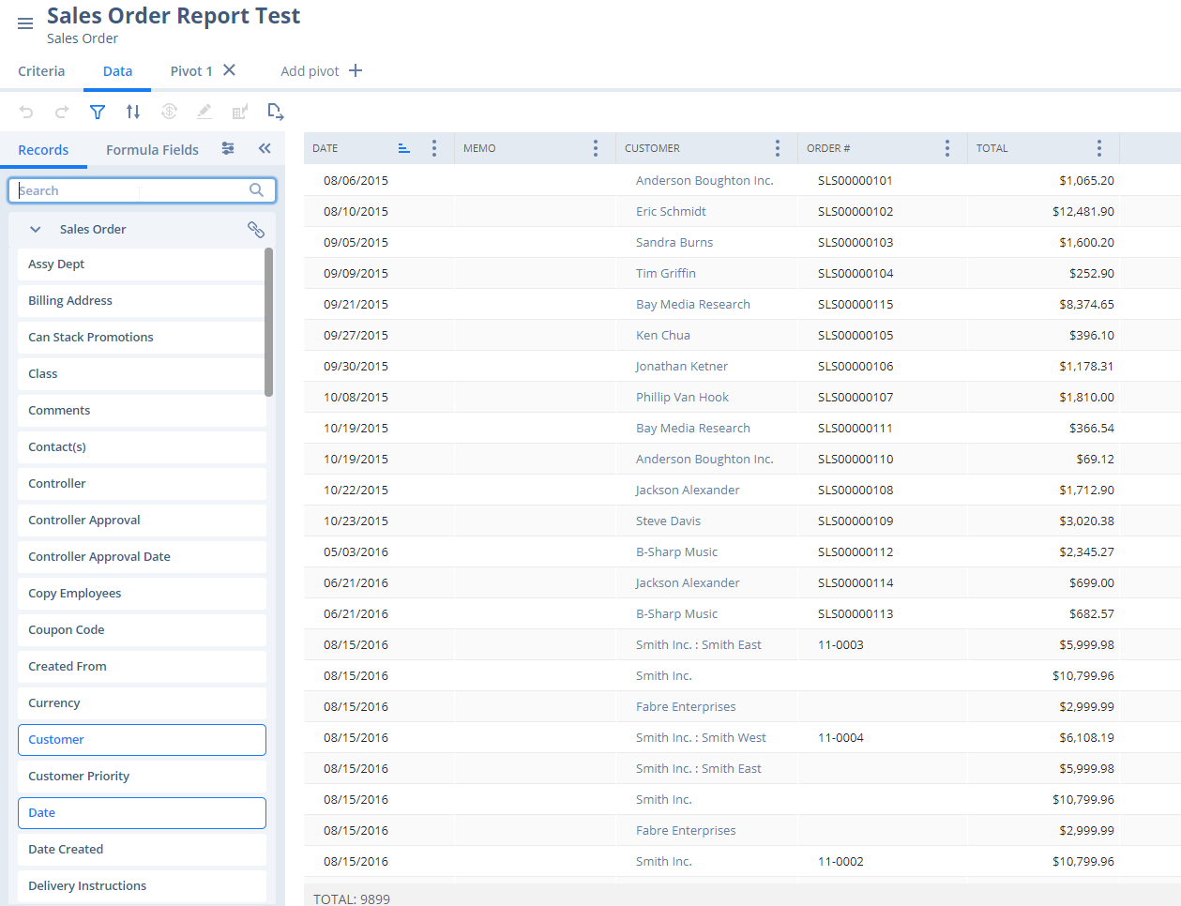Open the Sandra Burns customer link
Image resolution: width=1181 pixels, height=906 pixels.
674,243
